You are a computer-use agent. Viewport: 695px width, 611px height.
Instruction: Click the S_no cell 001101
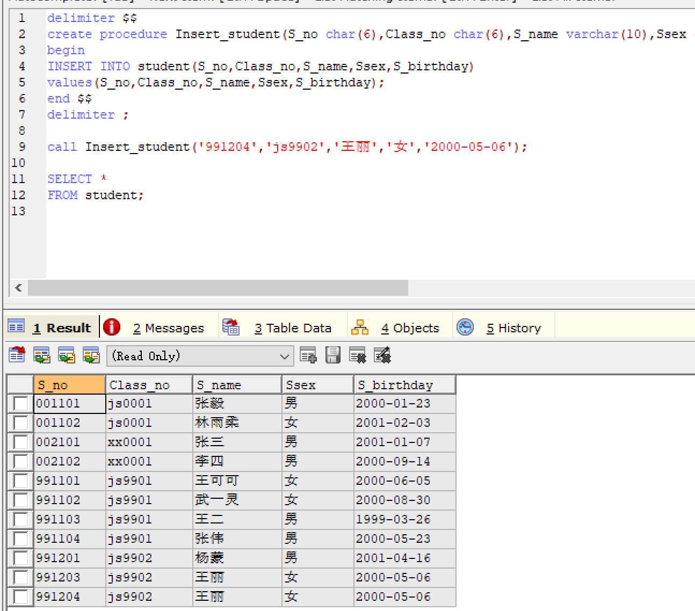pyautogui.click(x=69, y=404)
